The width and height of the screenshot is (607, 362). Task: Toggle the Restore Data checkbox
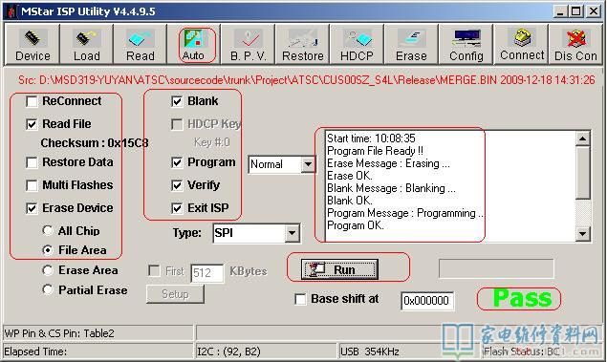(32, 162)
